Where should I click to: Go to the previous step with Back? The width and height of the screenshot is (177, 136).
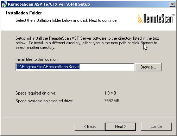pos(90,127)
